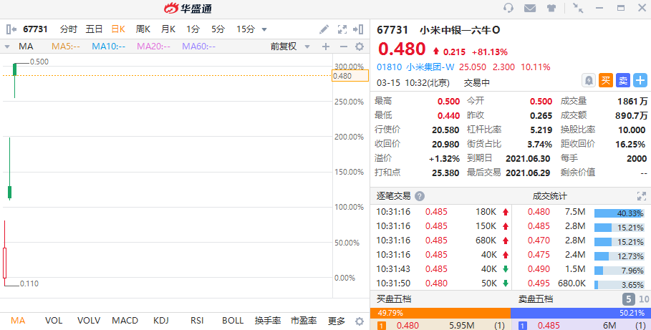Image resolution: width=651 pixels, height=330 pixels.
Task: Select KDJ indicator tab
Action: [x=161, y=321]
